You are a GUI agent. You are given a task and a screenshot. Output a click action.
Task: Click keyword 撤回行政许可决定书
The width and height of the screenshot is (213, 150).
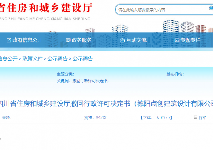pos(90,81)
